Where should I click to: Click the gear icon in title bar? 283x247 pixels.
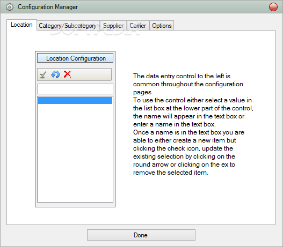click(x=9, y=7)
